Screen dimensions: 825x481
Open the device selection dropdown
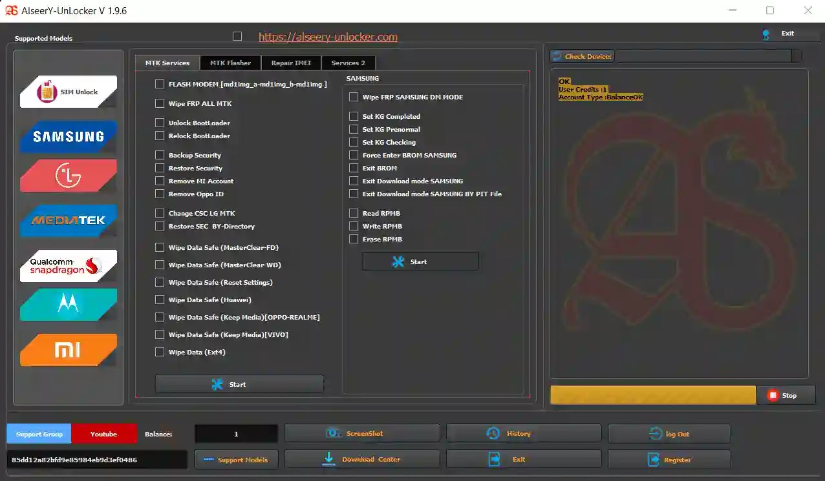click(x=709, y=56)
